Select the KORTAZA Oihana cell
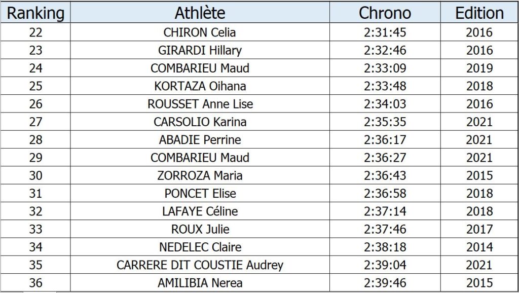 coord(200,86)
